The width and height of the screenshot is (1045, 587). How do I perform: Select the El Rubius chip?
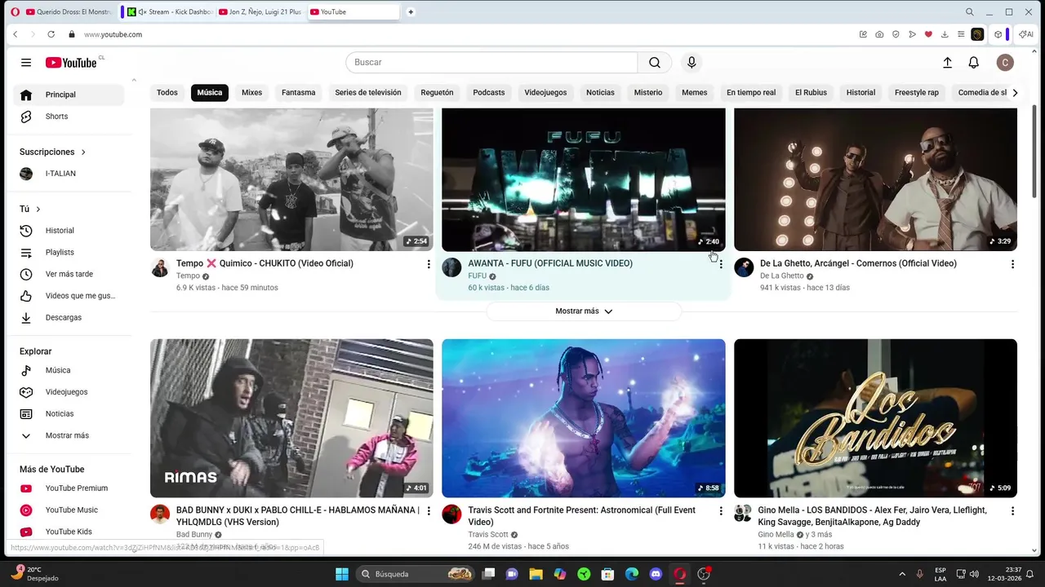pos(811,93)
